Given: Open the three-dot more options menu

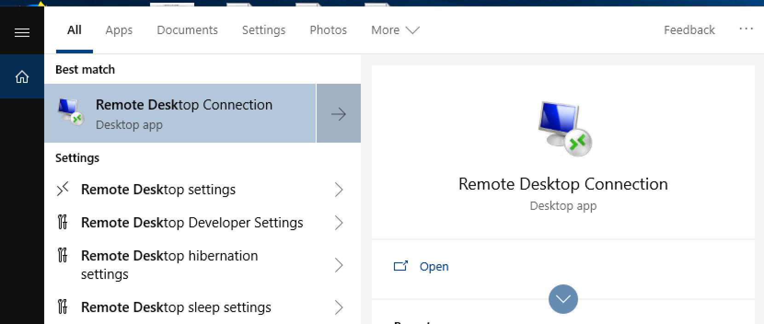Looking at the screenshot, I should coord(746,29).
